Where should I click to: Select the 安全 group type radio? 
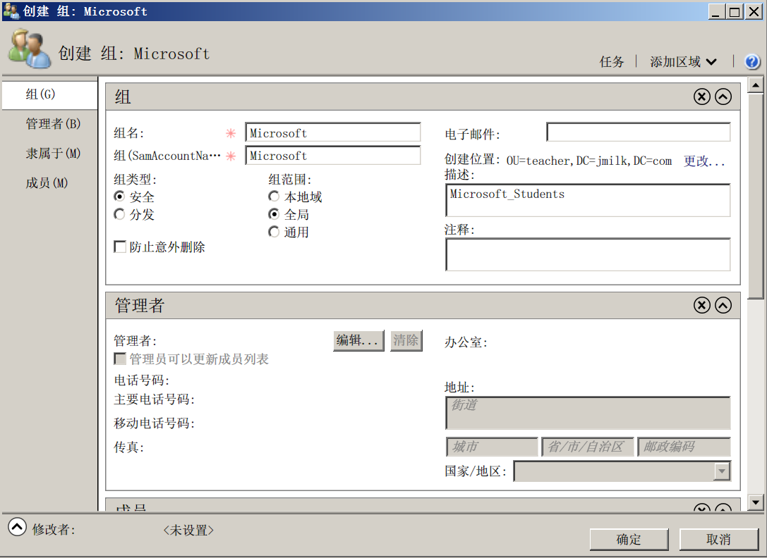click(x=119, y=197)
